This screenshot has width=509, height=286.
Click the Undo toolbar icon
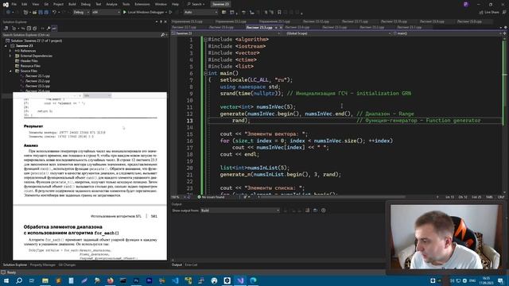coord(54,13)
